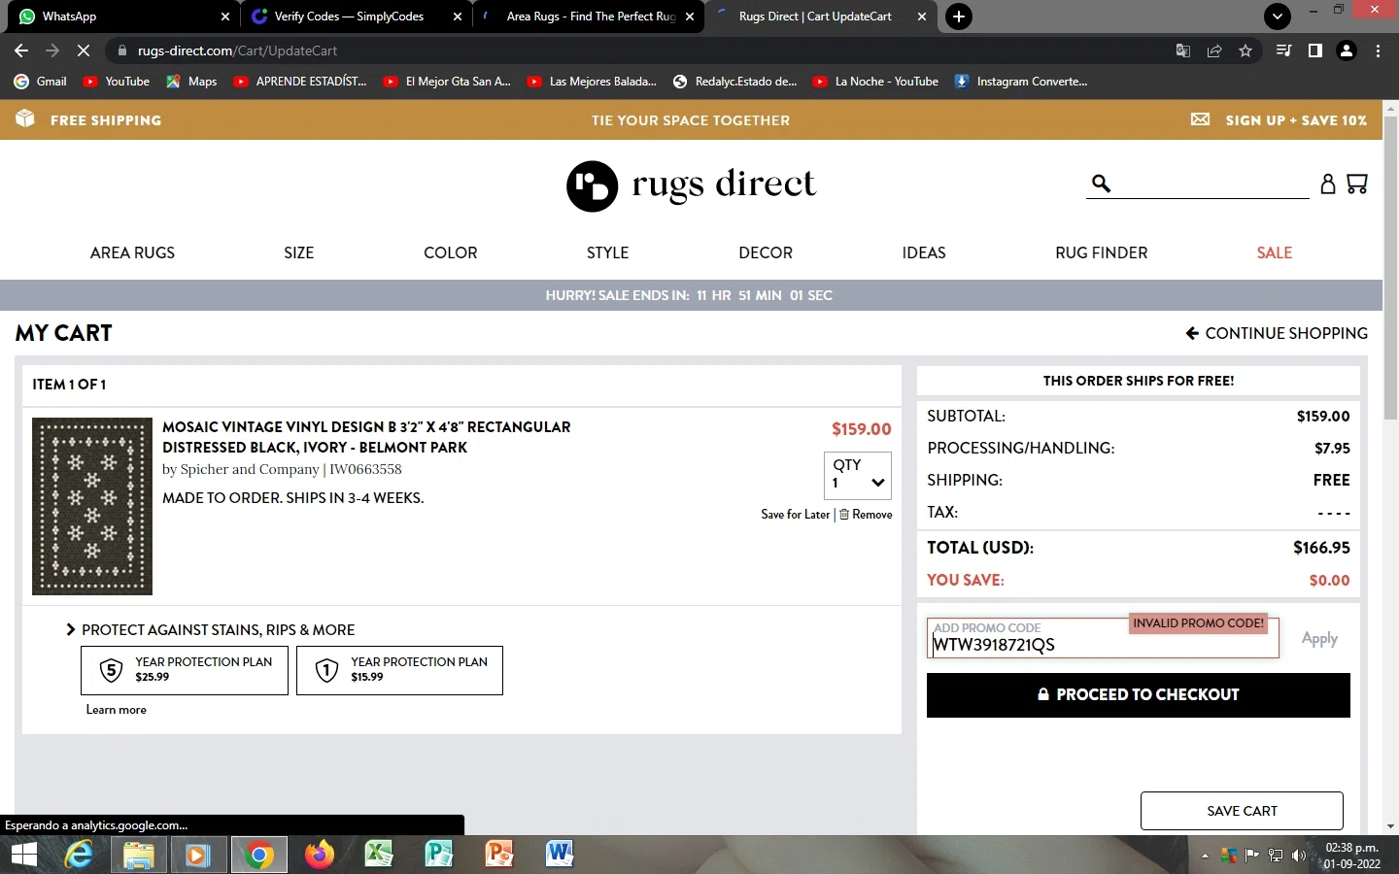
Task: Click Learn more link
Action: click(116, 710)
